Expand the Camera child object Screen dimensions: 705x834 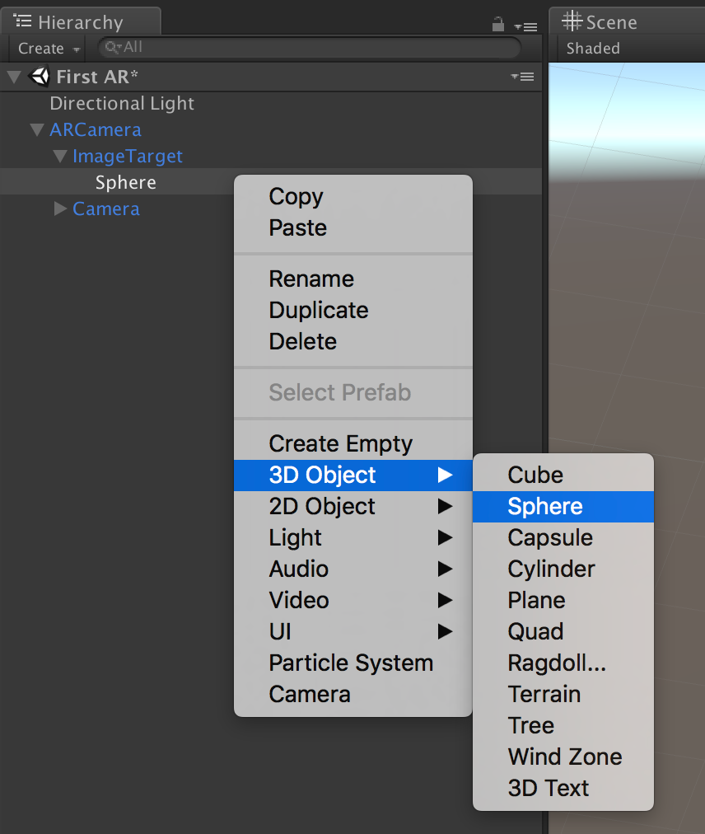(60, 209)
